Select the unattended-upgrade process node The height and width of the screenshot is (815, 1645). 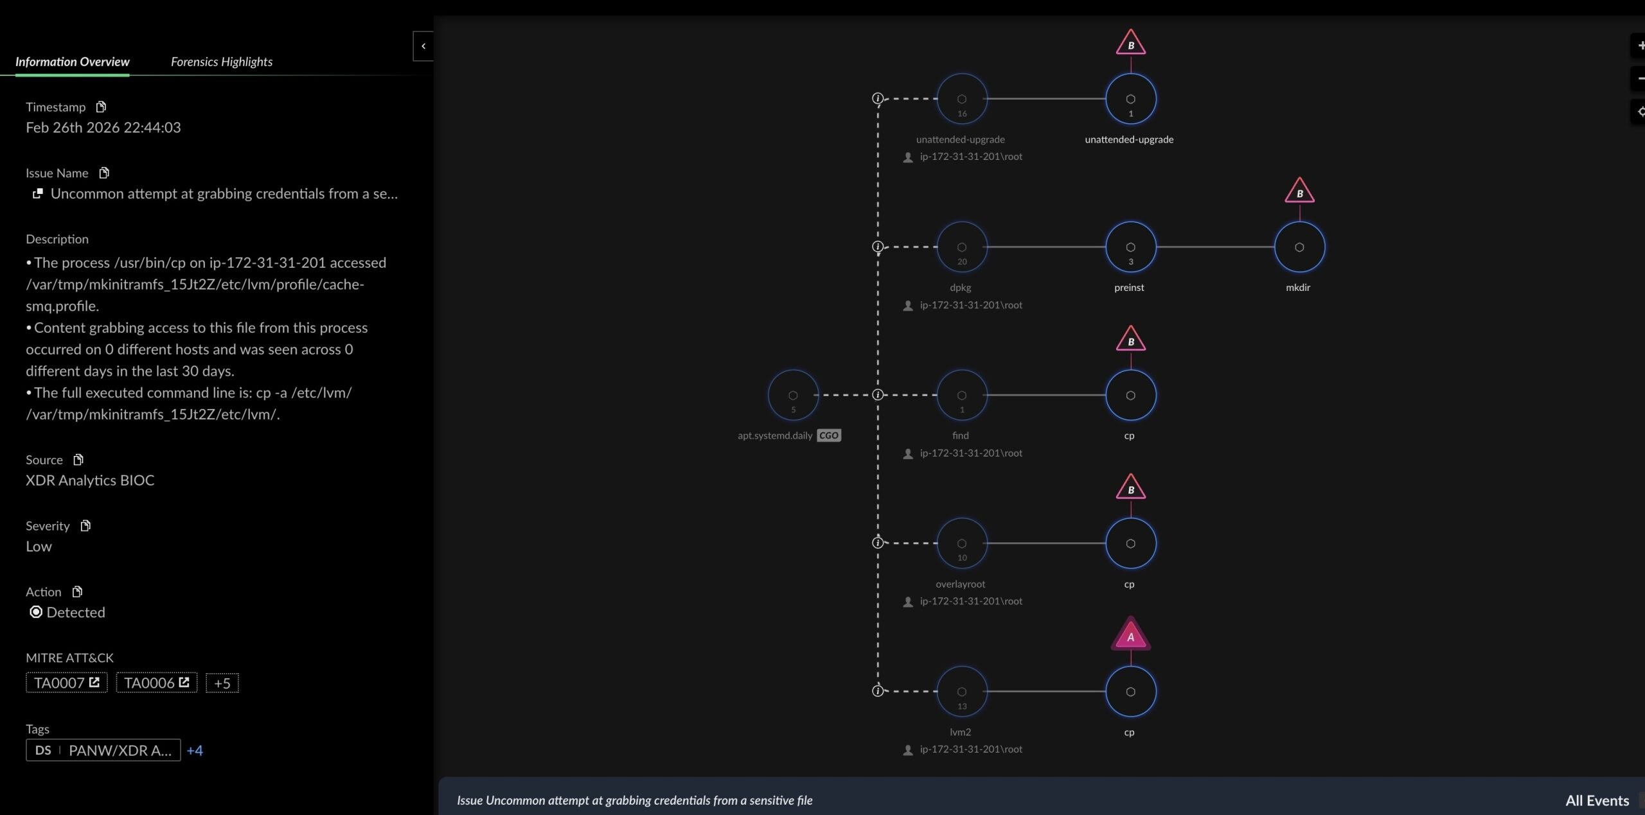pyautogui.click(x=1130, y=98)
